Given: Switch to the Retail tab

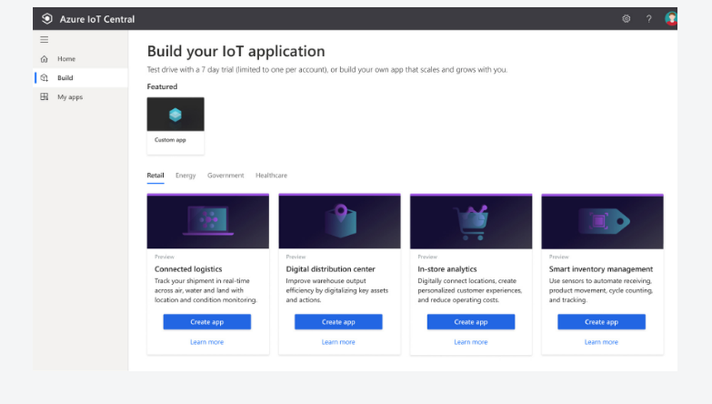Looking at the screenshot, I should [x=155, y=175].
